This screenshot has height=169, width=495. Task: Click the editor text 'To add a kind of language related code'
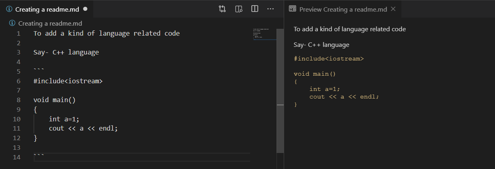[106, 33]
